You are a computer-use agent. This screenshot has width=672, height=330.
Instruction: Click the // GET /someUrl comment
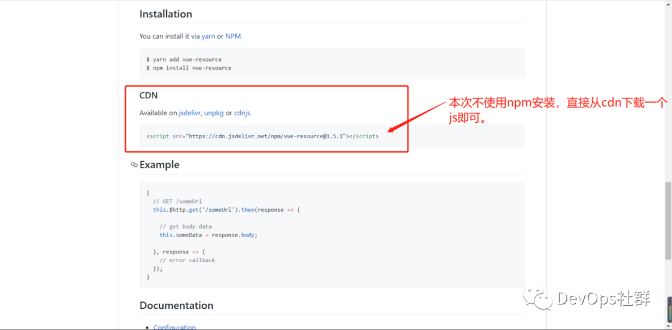177,201
